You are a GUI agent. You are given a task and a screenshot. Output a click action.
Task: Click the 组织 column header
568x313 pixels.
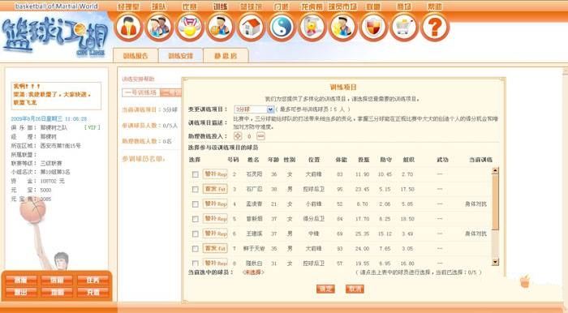tap(408, 160)
